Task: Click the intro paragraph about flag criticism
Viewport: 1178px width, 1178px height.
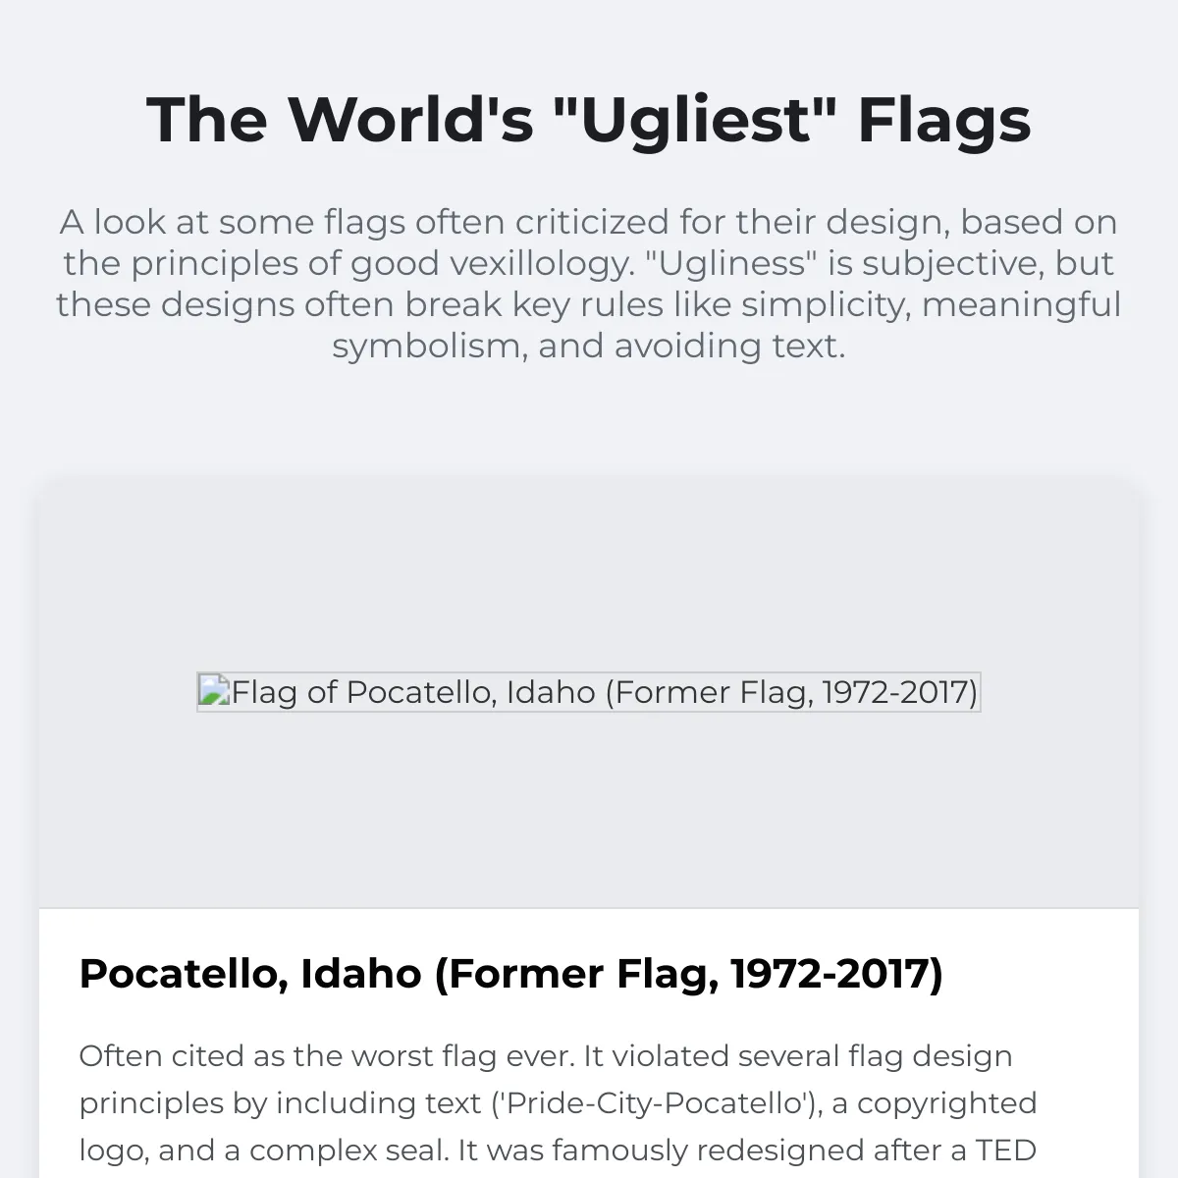Action: [x=589, y=284]
